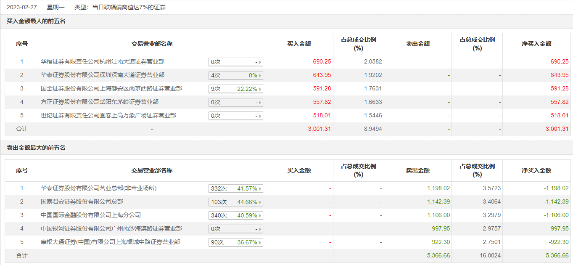Screen dimensions: 573x265
Task: Open 国泰君安证券股份有限公司总部 link
Action: [x=82, y=201]
